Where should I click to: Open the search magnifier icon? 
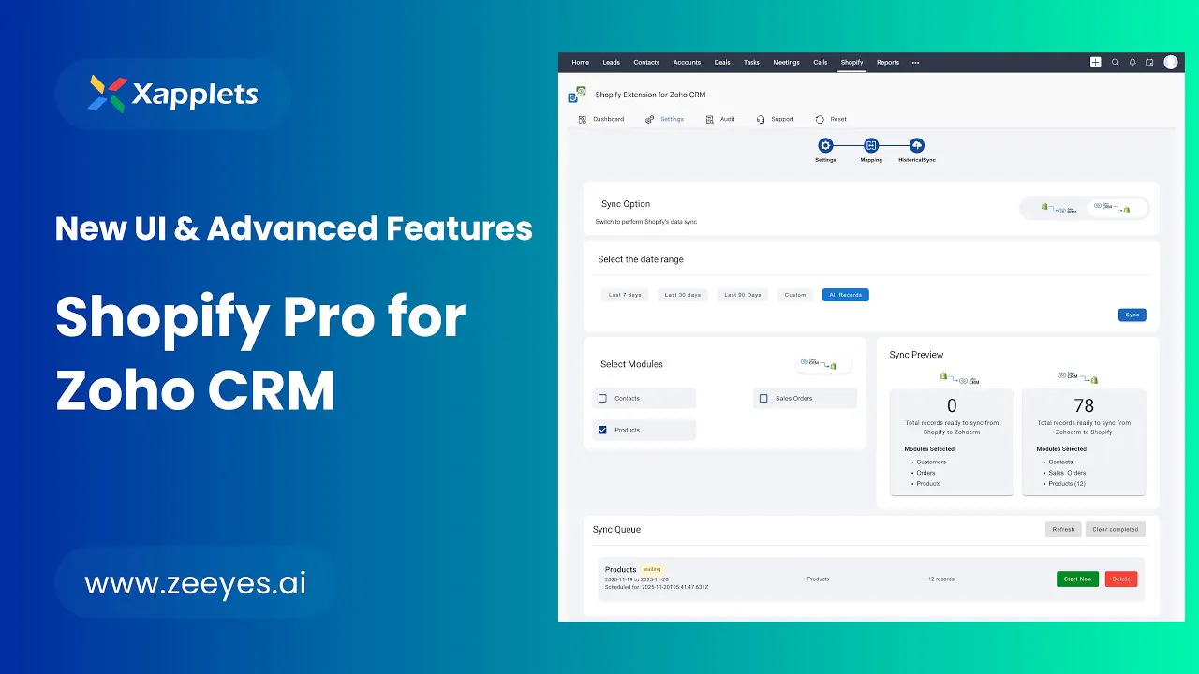pos(1115,63)
